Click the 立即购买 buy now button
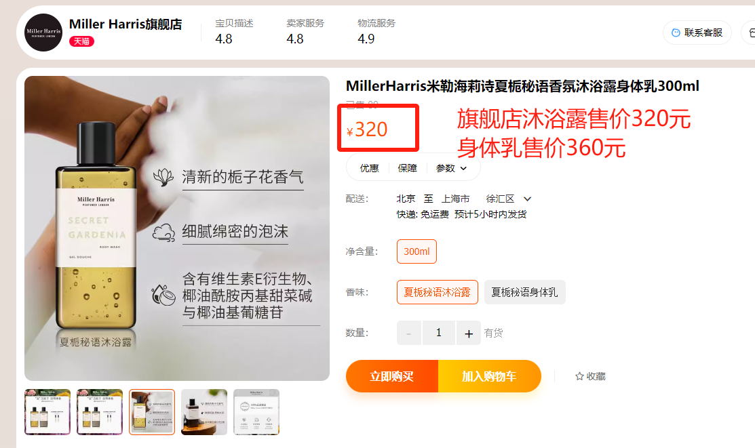 click(x=392, y=376)
